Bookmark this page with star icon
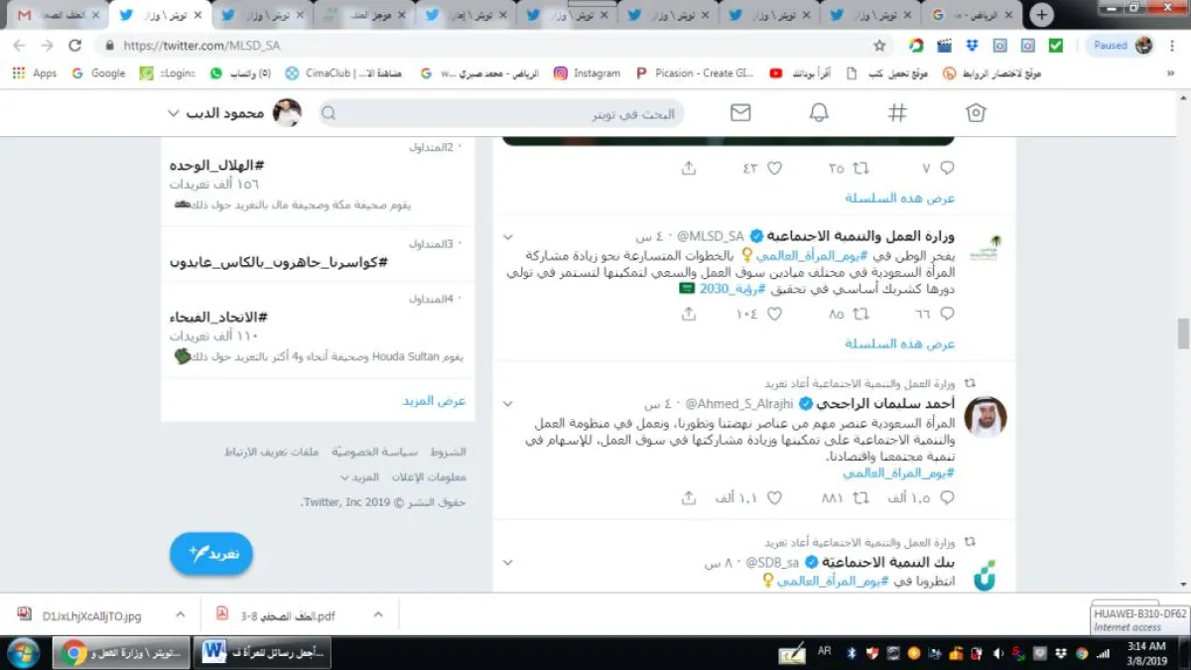The image size is (1191, 670). point(879,46)
